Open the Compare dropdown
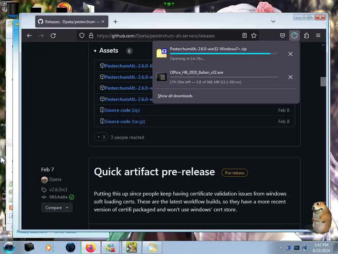The image size is (338, 254). pos(57,208)
